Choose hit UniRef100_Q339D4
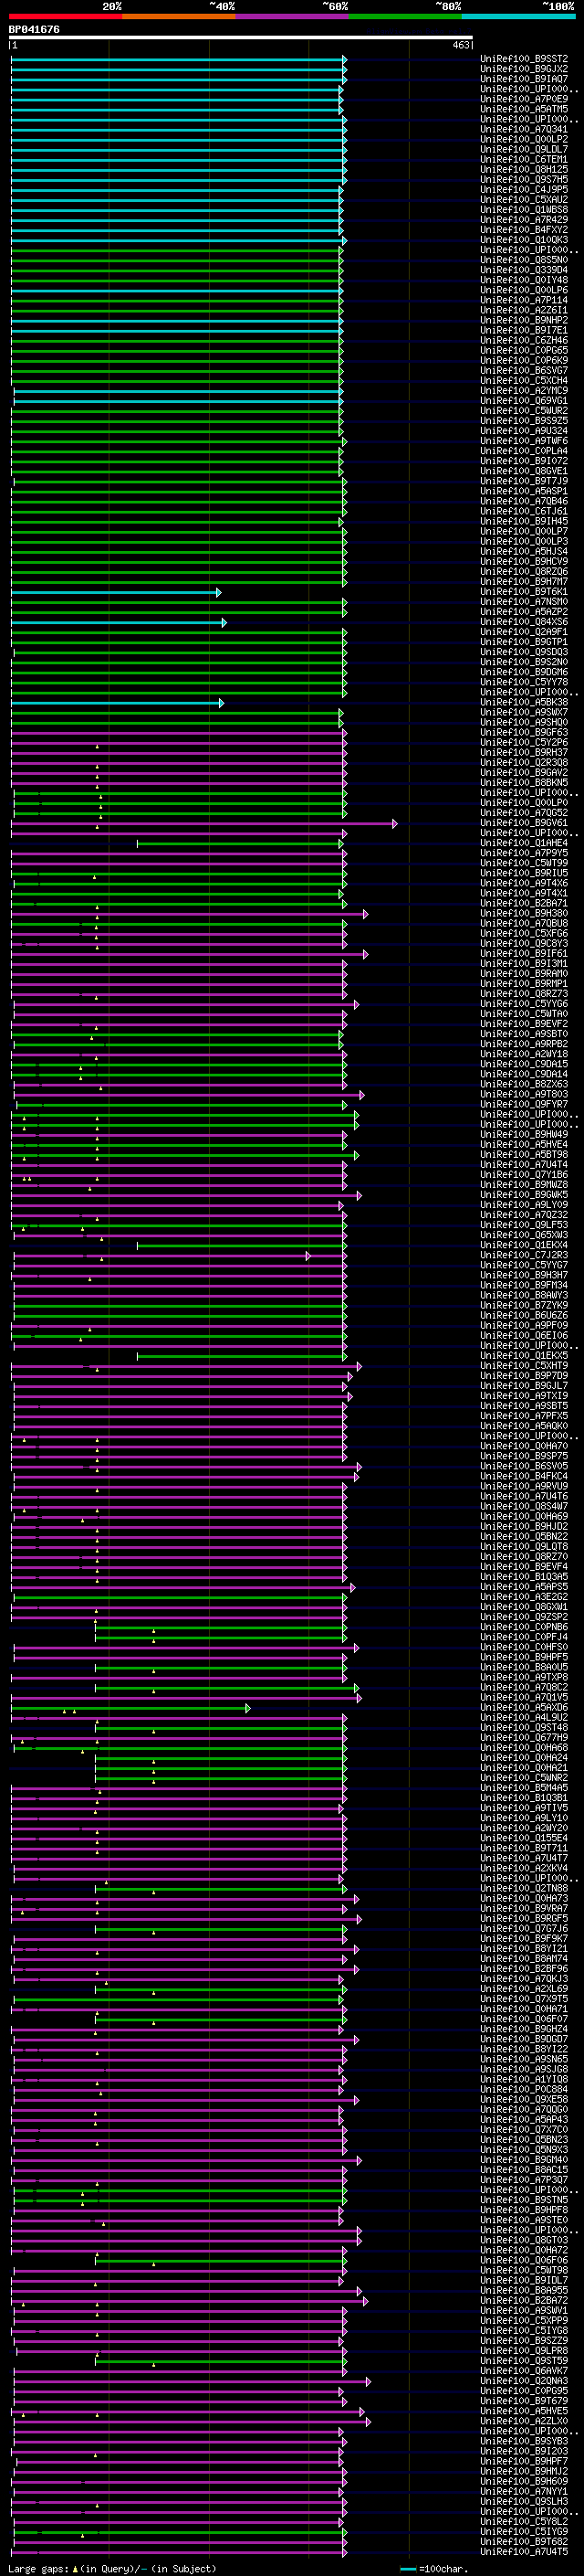This screenshot has width=584, height=2576. click(524, 270)
